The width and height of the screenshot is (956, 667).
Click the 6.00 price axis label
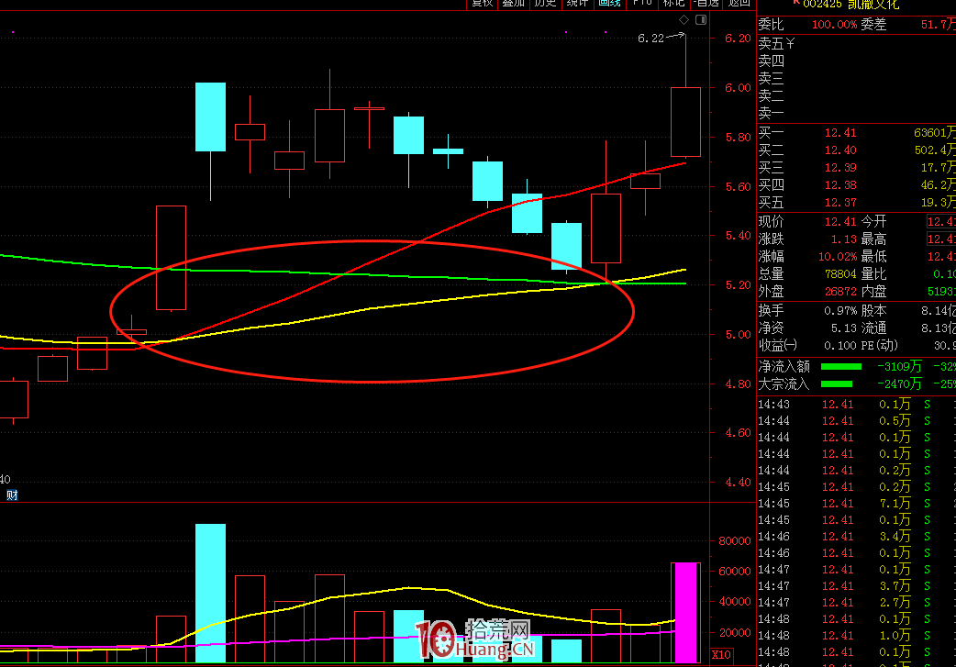[x=738, y=88]
